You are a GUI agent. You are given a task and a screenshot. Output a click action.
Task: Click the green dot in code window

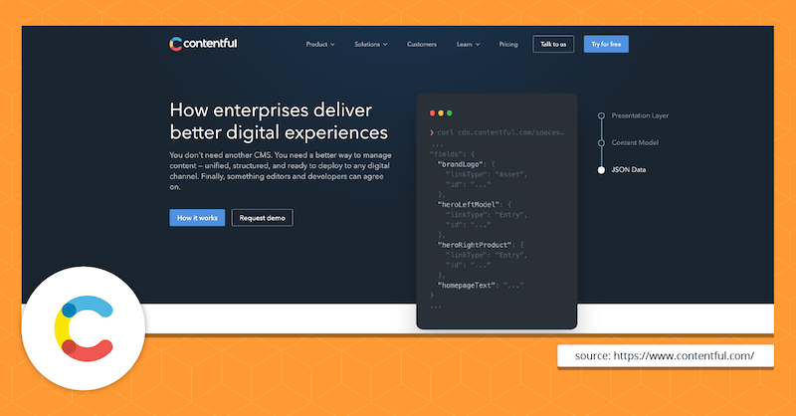[450, 113]
